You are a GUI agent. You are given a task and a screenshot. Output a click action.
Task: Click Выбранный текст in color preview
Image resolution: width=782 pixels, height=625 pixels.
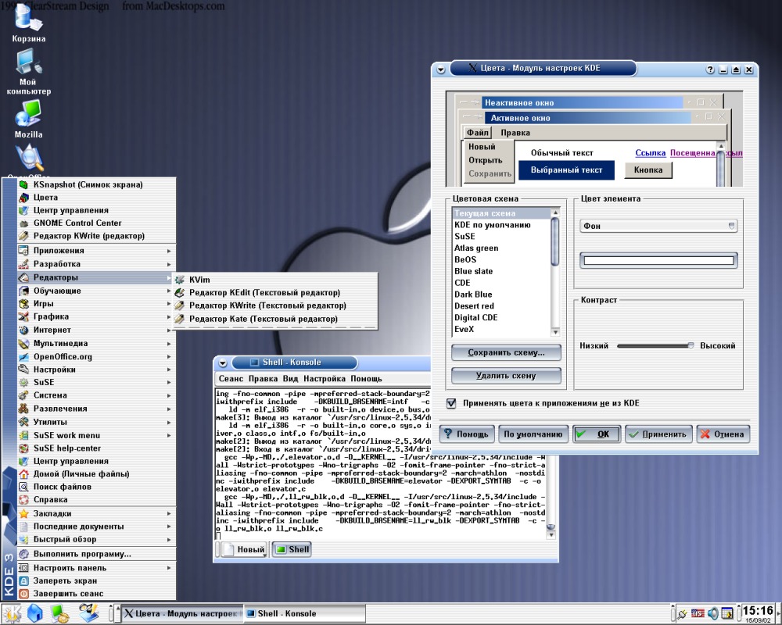tap(566, 170)
